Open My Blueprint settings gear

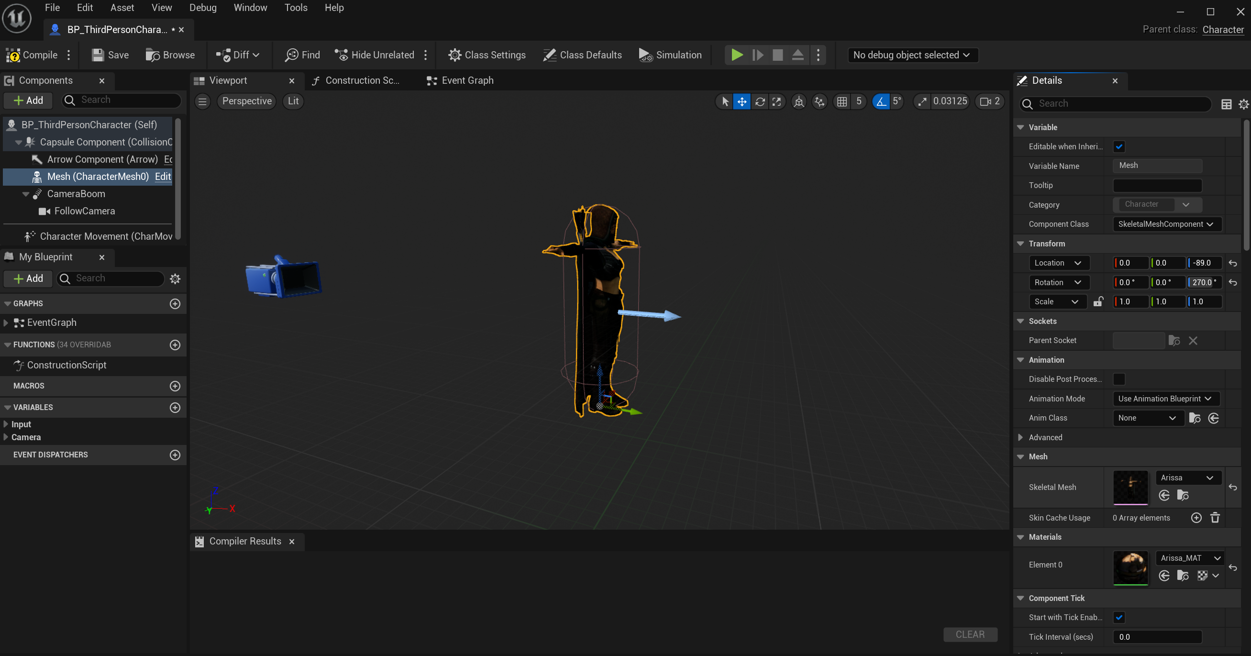(x=175, y=278)
